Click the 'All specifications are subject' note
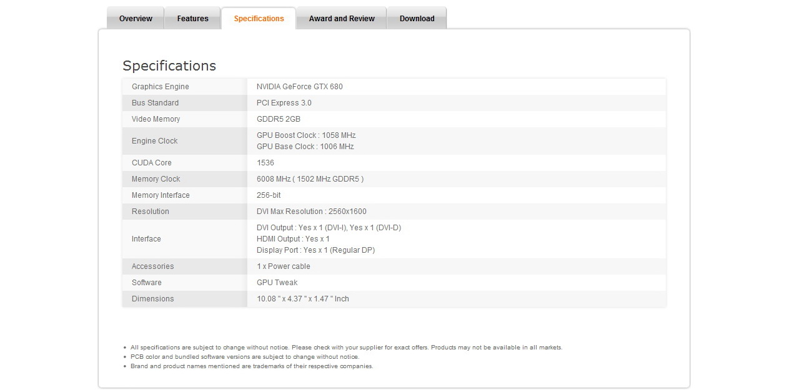This screenshot has height=390, width=787. point(346,348)
